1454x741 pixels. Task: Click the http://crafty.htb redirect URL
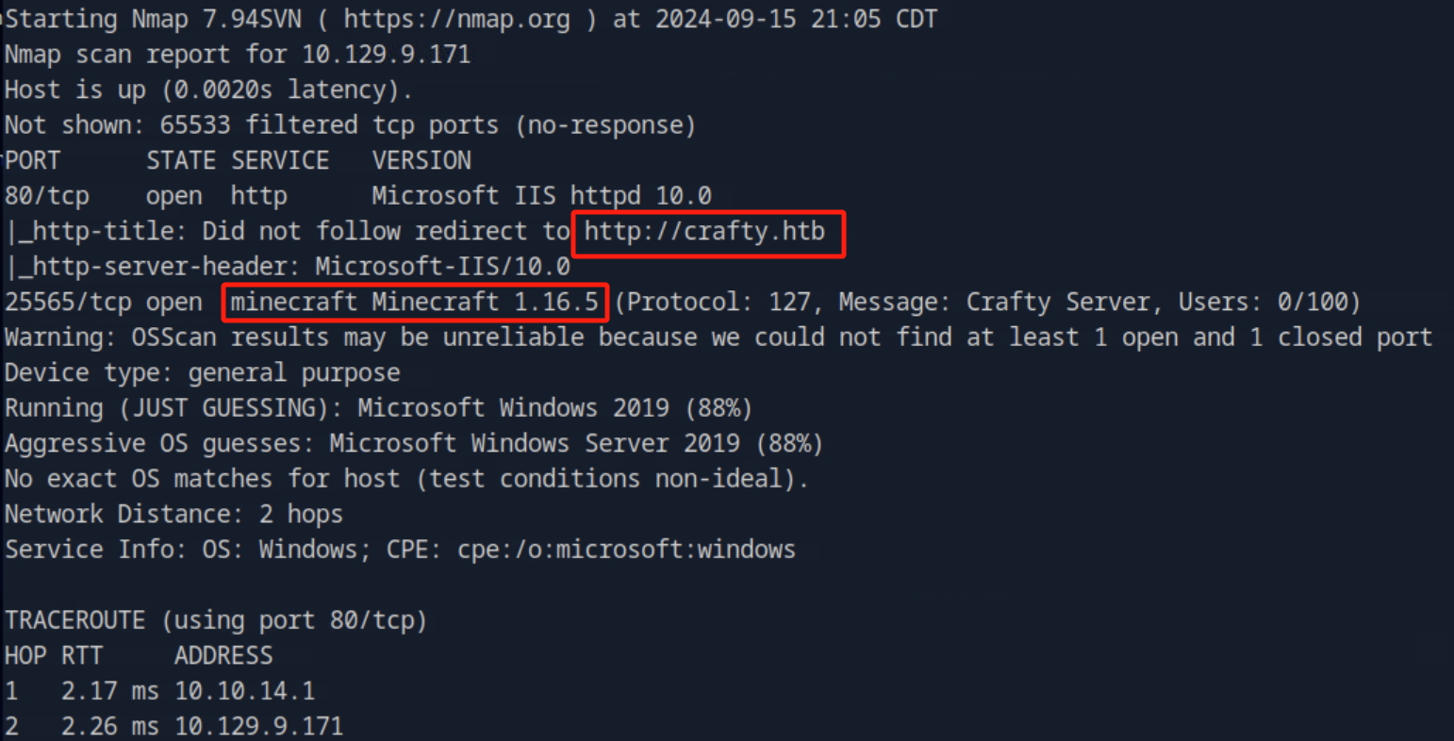tap(704, 232)
